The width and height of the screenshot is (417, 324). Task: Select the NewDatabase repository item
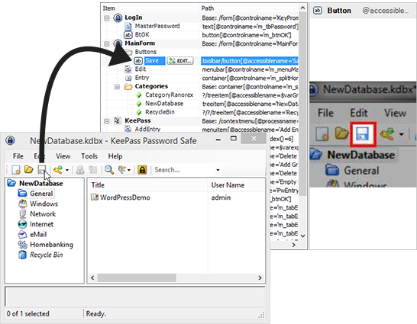(164, 104)
